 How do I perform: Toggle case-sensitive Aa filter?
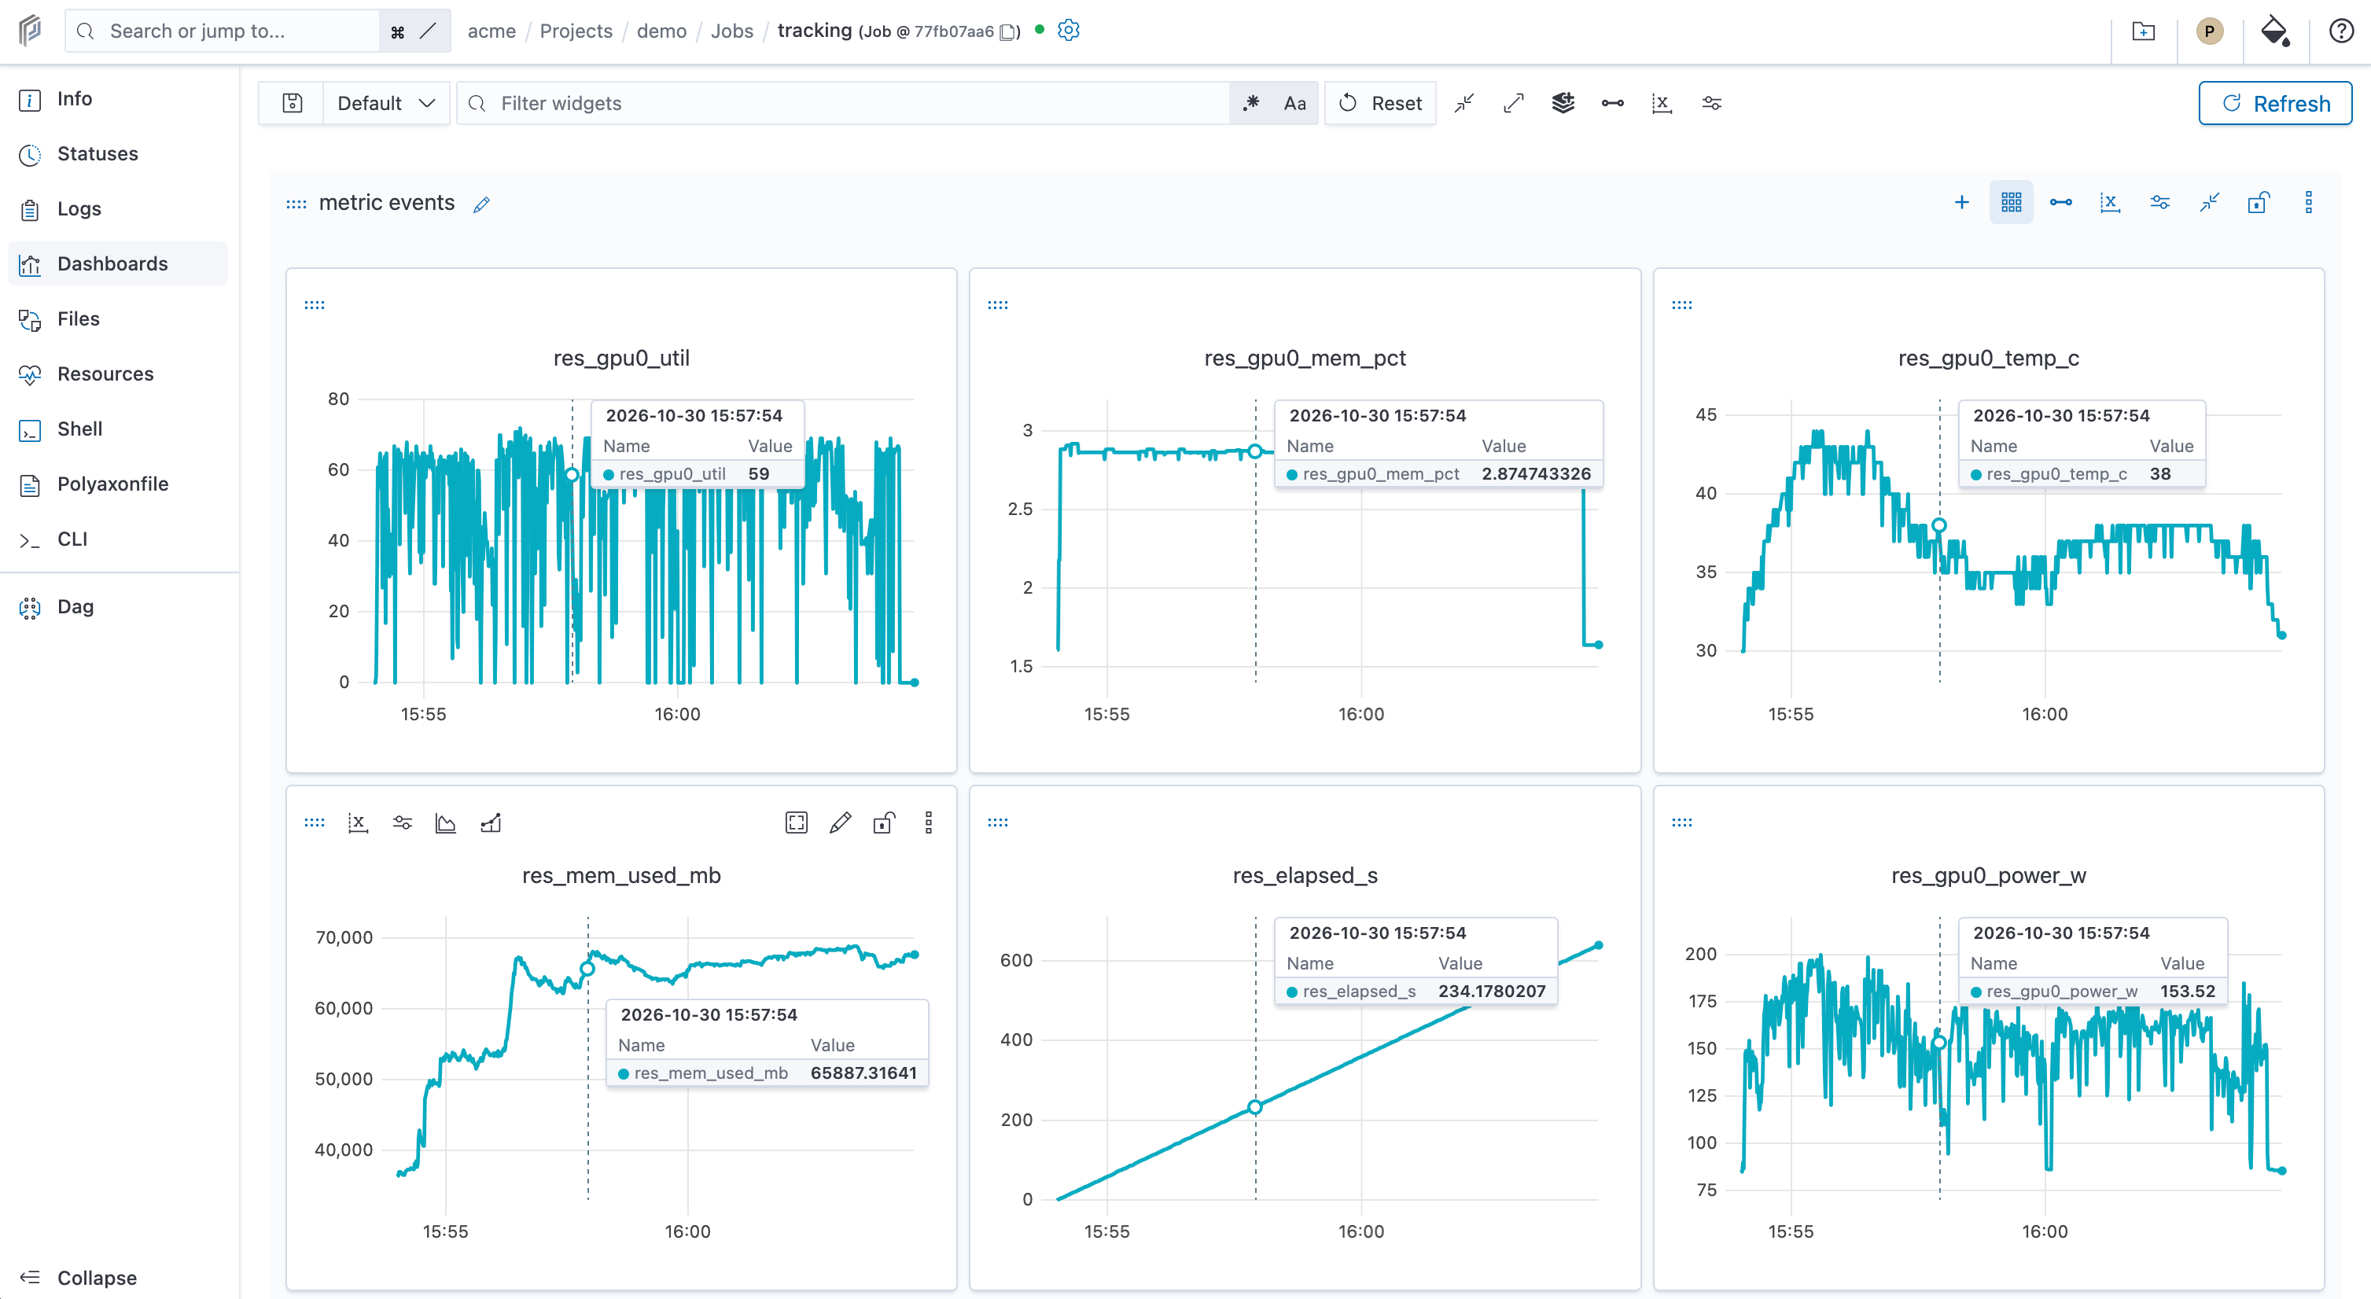1295,103
